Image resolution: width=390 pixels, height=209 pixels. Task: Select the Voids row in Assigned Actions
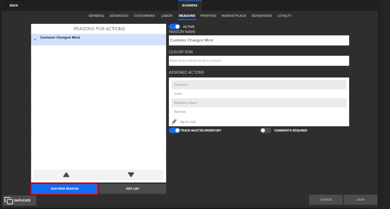point(259,94)
